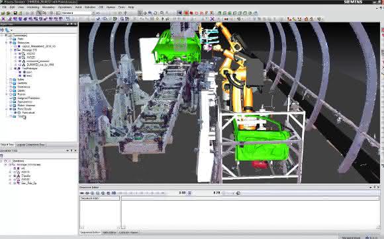
Task: Expand the Frames folder node
Action: 7,94
